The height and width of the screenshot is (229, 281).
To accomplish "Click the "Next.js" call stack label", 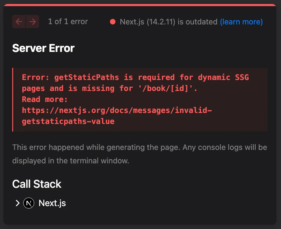I will point(52,203).
